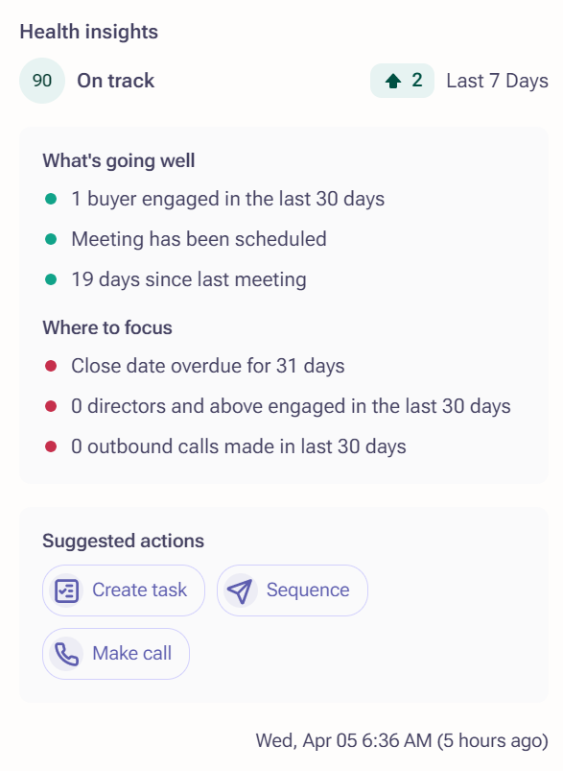Click 1 buyer engaged in last 30 days

(228, 199)
